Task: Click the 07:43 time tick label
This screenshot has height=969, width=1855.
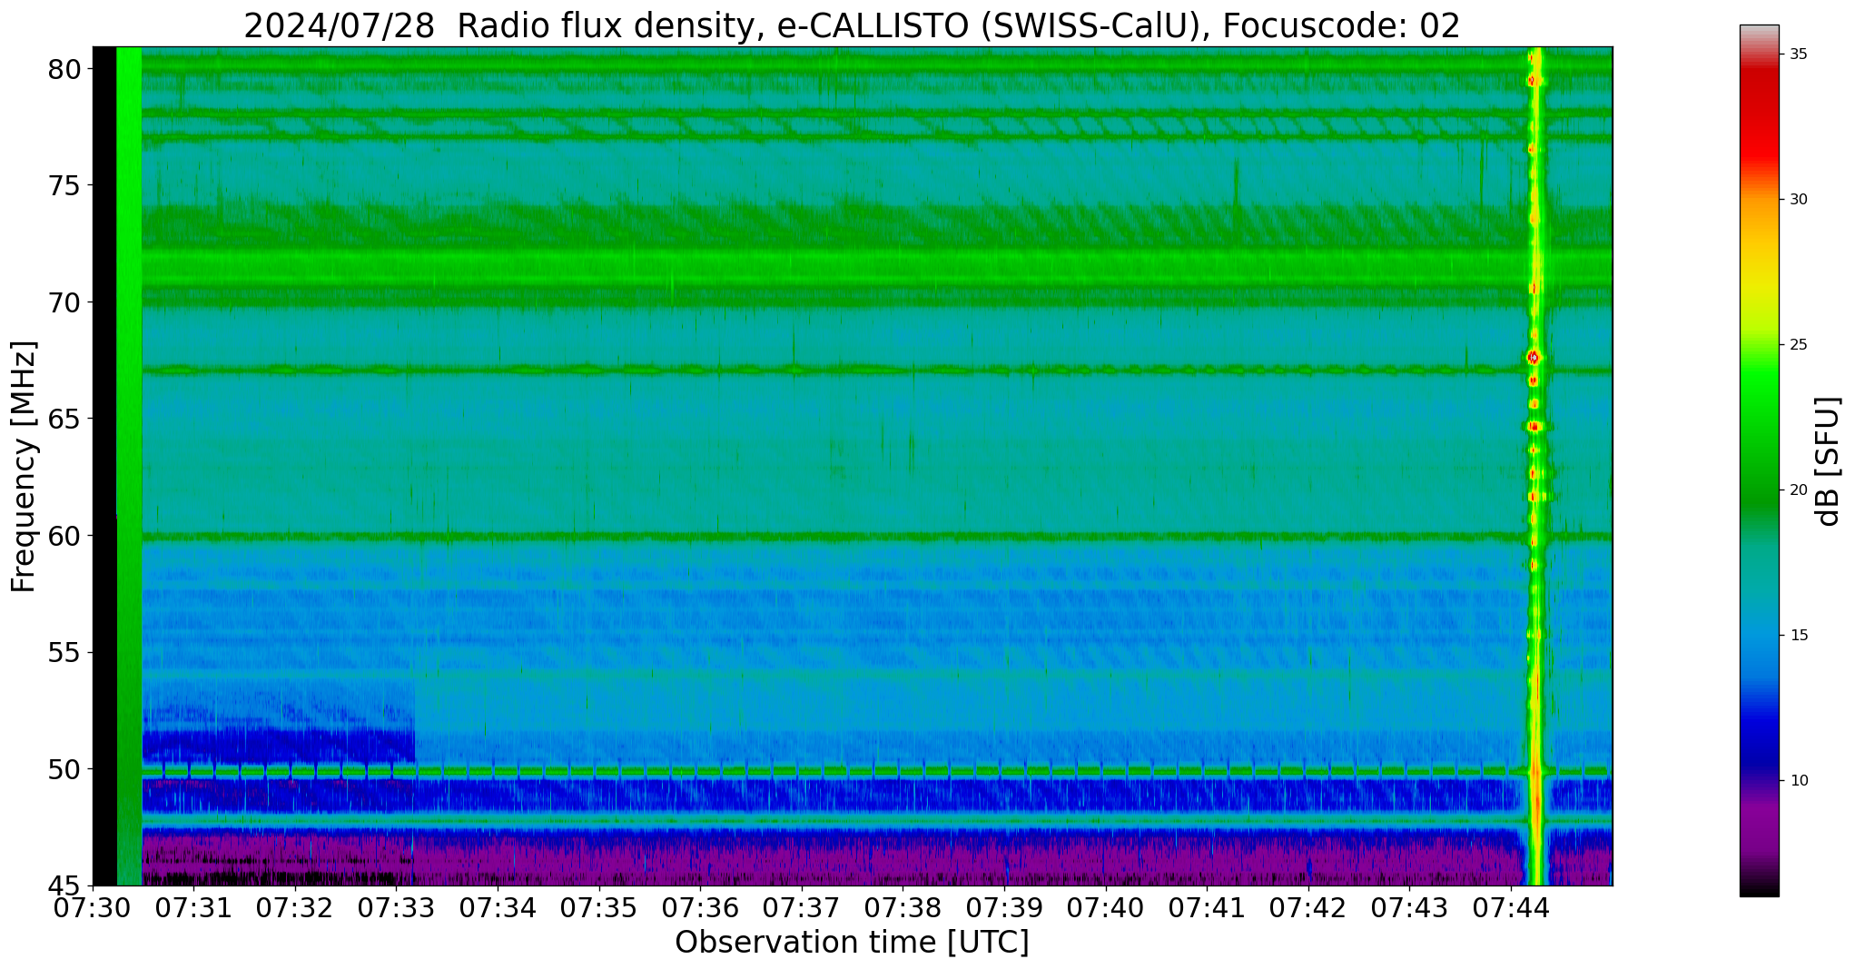Action: click(1410, 908)
